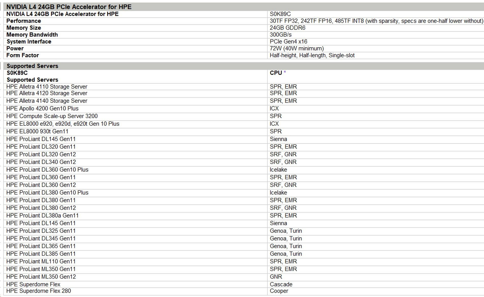Viewport: 484px width, 297px height.
Task: Click HPE Apollo 4200 Gen10 Plus entry
Action: tap(42, 109)
